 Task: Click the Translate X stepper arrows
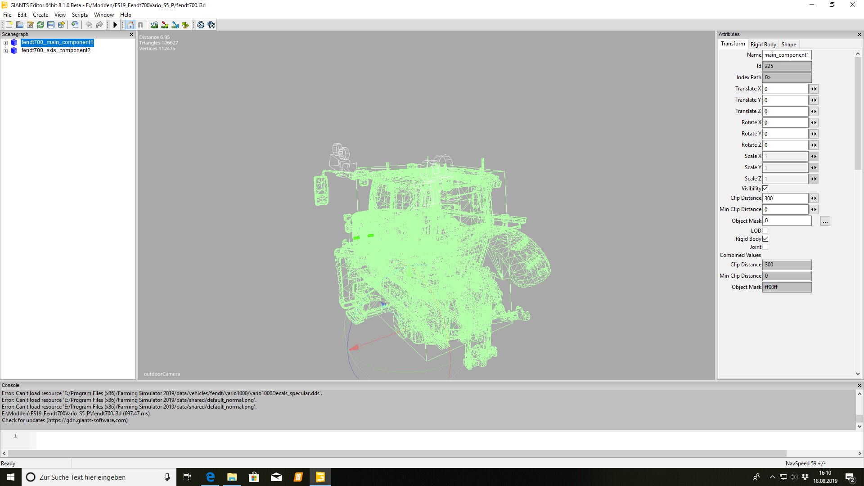[814, 89]
